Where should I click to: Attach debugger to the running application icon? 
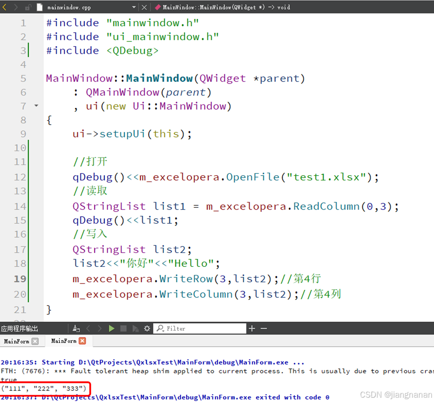135,328
